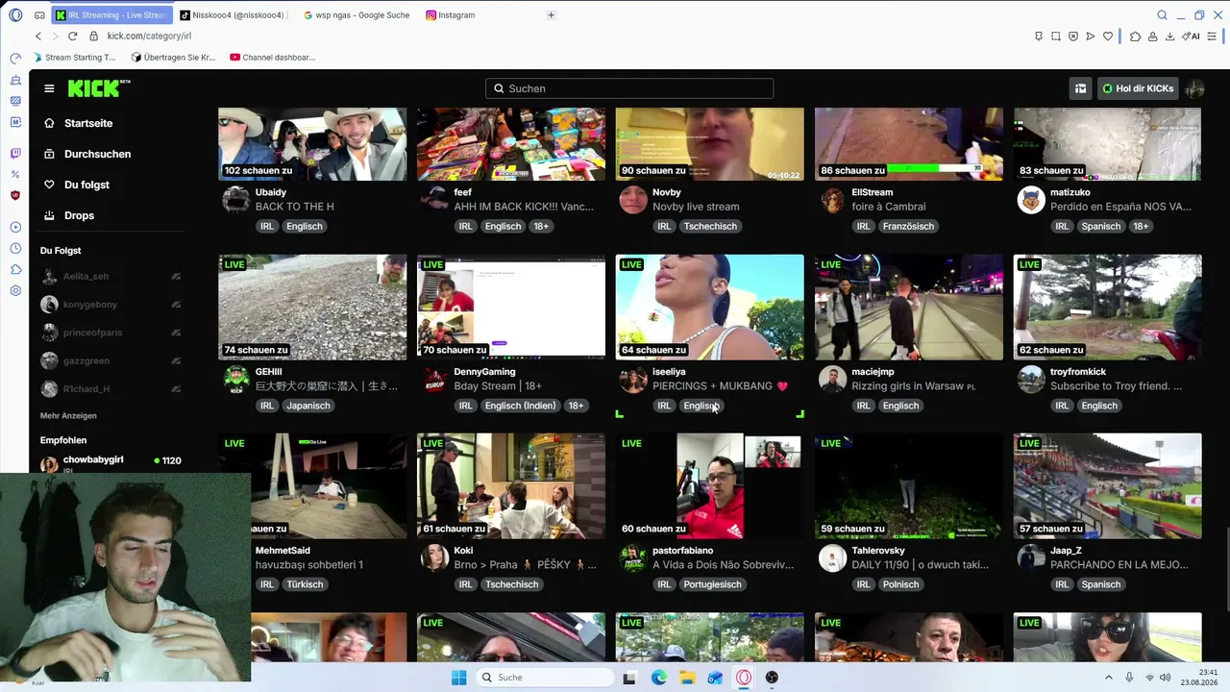Click the Portugiesisch tag under pastorfabiano

(x=713, y=584)
